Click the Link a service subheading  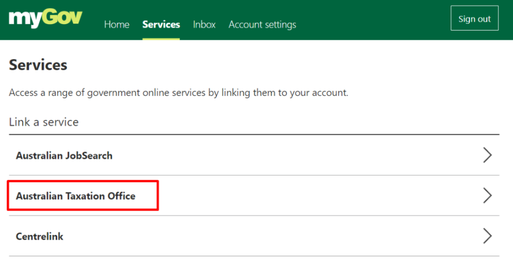click(44, 122)
